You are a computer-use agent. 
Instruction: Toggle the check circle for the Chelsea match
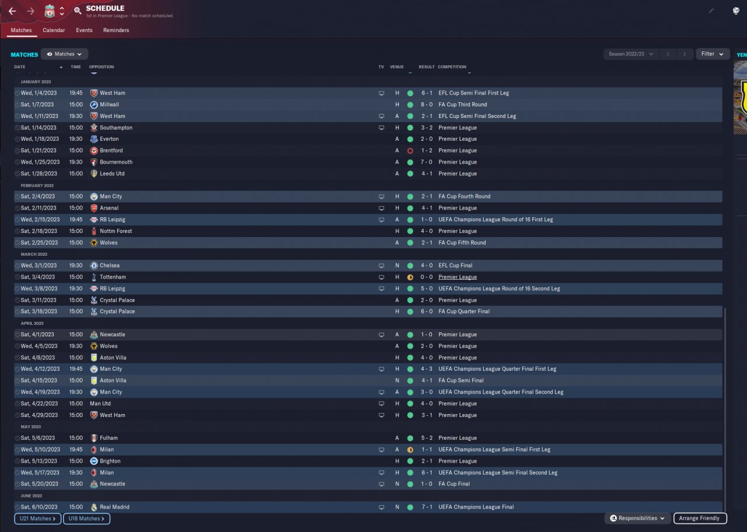17,266
